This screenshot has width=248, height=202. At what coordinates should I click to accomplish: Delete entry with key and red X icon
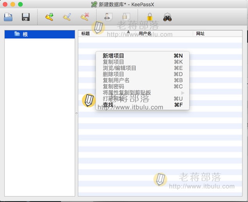(x=85, y=17)
